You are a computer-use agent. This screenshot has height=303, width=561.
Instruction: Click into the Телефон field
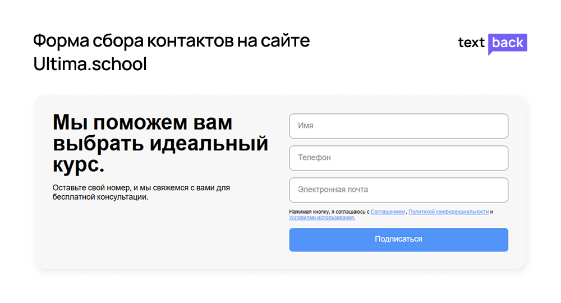point(398,158)
